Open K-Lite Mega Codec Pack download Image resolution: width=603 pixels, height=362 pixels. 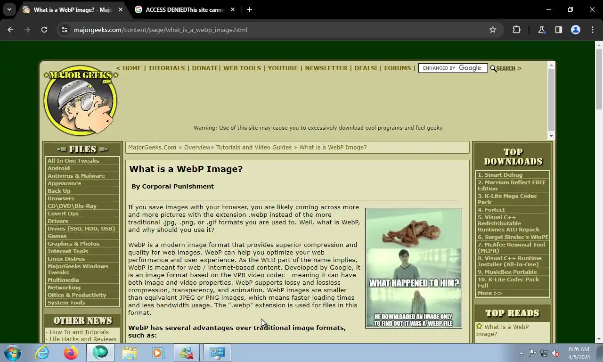(507, 199)
